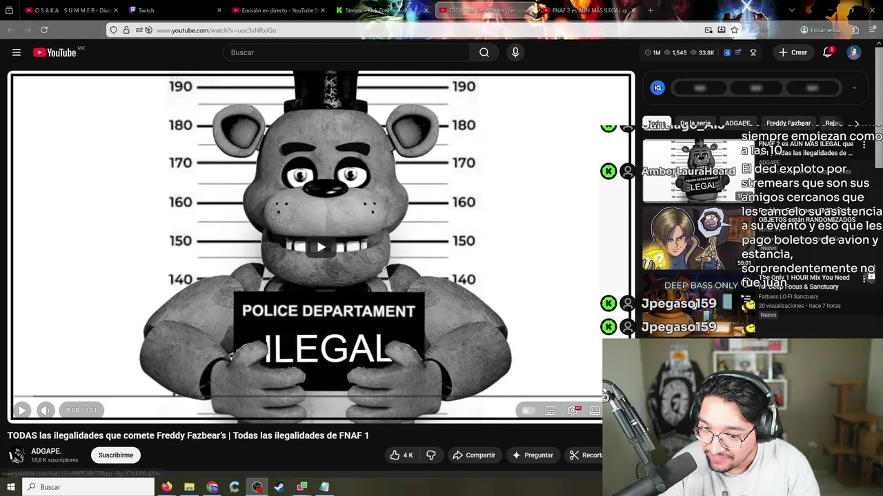This screenshot has width=883, height=496.
Task: Subscribe with the Suscribirme button
Action: click(116, 455)
